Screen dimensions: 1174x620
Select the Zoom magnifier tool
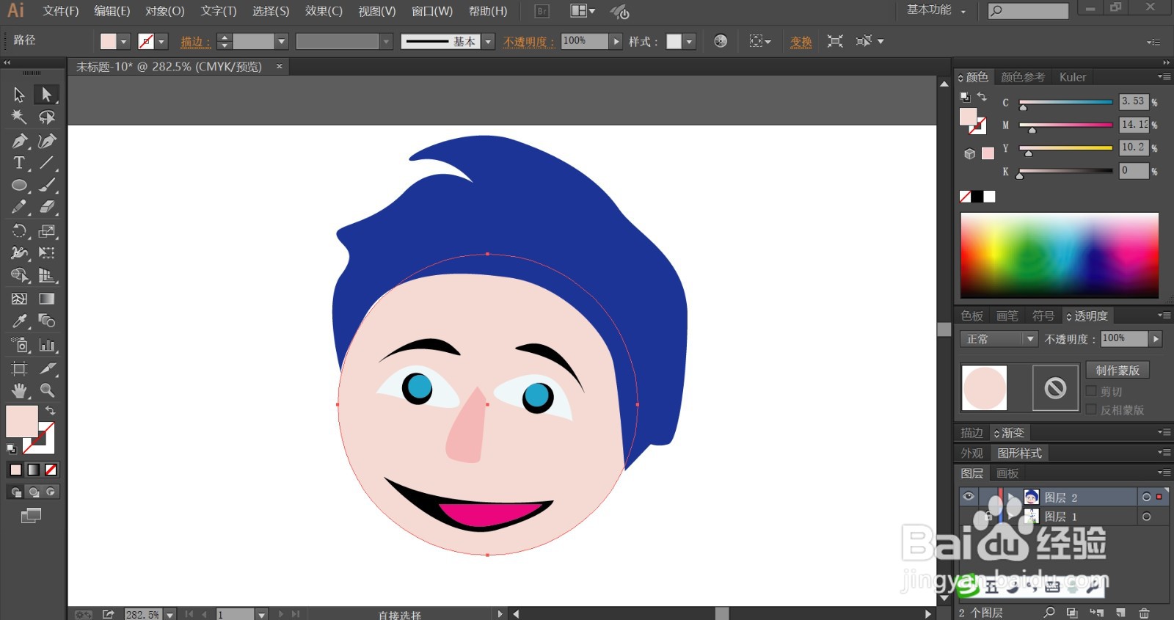click(47, 390)
